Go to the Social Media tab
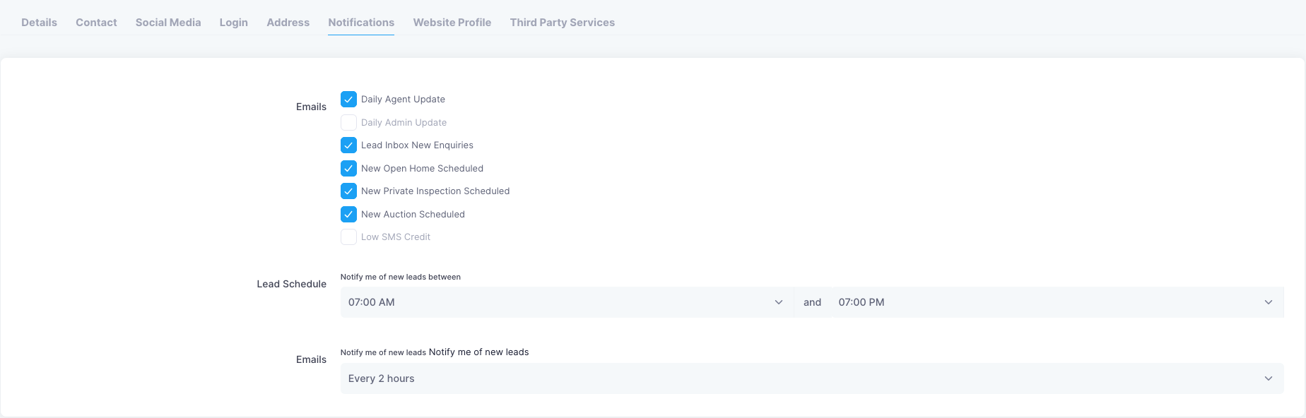1306x418 pixels. click(x=168, y=23)
